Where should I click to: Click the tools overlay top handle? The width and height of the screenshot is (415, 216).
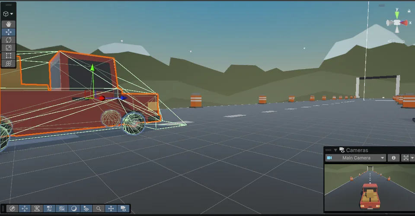9,5
